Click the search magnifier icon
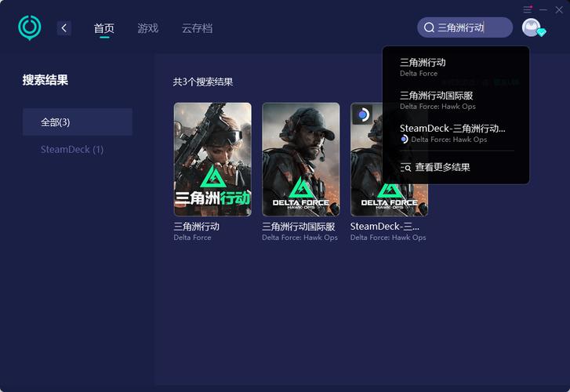 (x=429, y=27)
